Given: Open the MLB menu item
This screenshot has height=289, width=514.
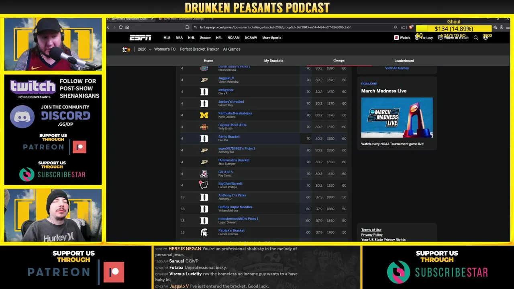Looking at the screenshot, I should (167, 38).
